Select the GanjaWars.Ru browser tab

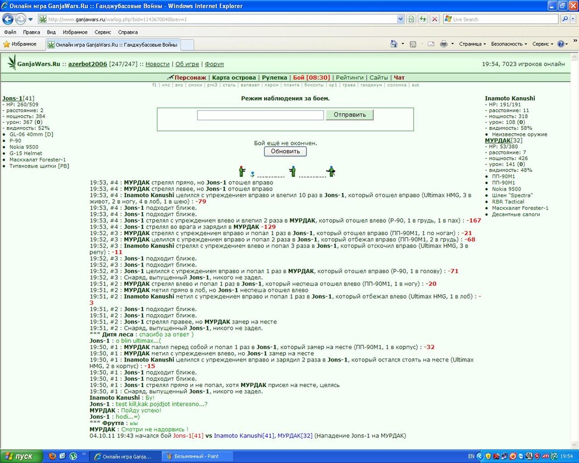click(113, 45)
